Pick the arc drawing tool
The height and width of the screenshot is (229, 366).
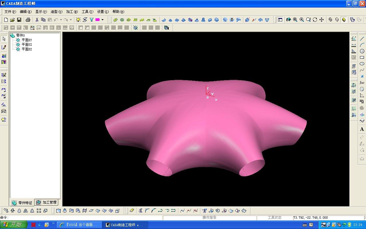pyautogui.click(x=362, y=45)
